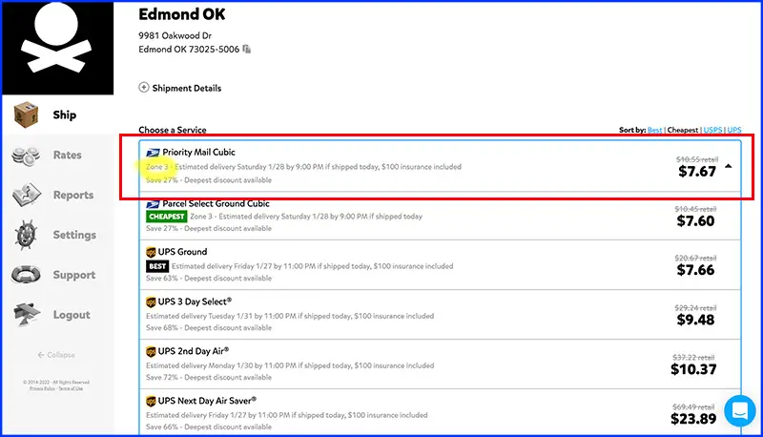763x437 pixels.
Task: Go to Settings menu item
Action: click(x=74, y=235)
